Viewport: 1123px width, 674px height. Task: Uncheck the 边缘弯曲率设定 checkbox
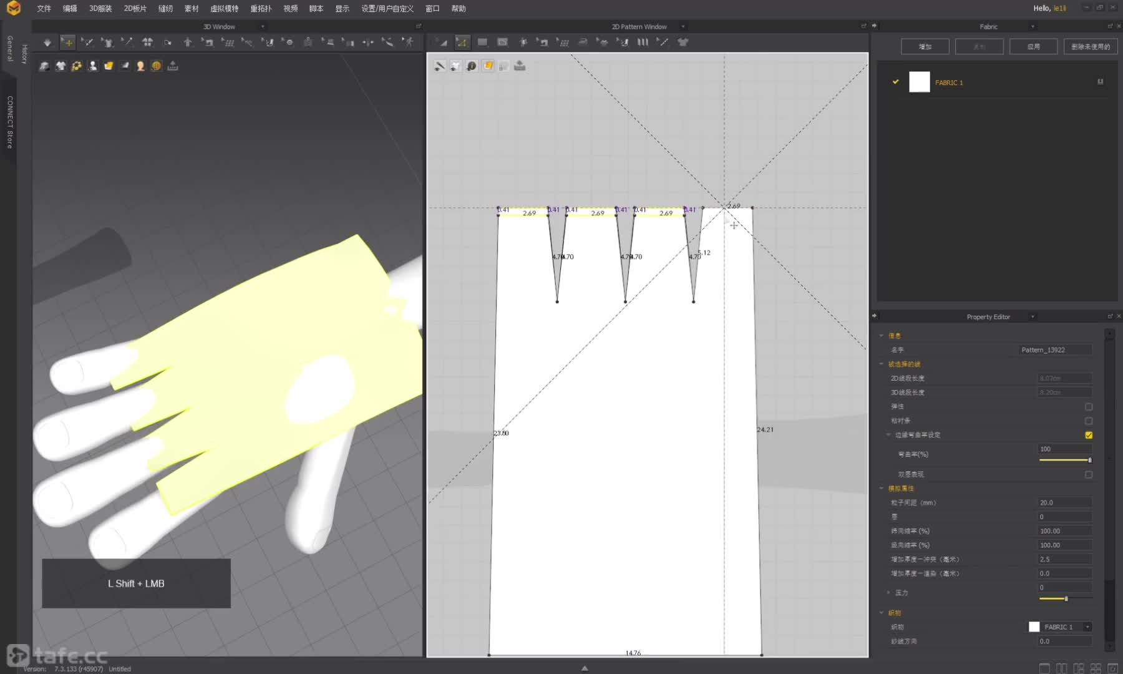[1089, 435]
